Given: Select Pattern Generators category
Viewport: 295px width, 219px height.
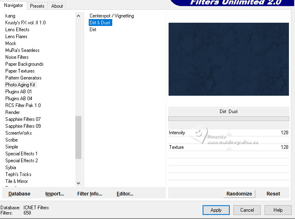Looking at the screenshot, I should [x=24, y=78].
